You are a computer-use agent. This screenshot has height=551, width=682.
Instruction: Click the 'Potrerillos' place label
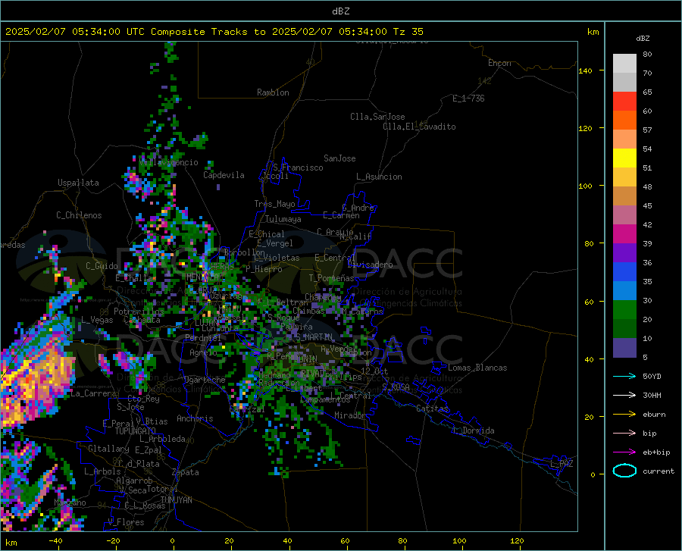(139, 312)
